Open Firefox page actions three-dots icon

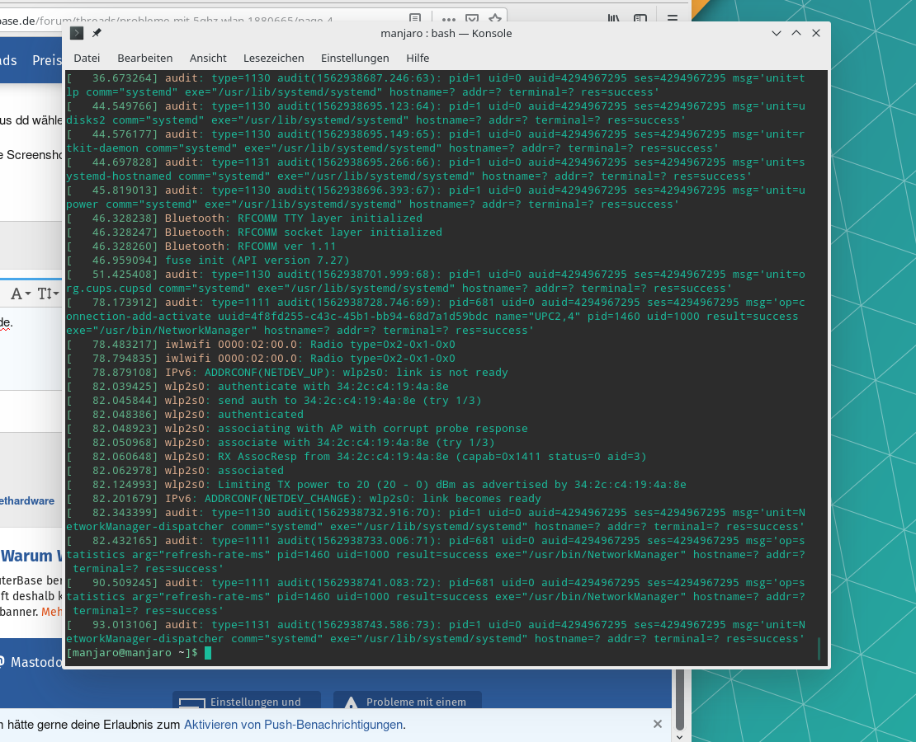(449, 18)
